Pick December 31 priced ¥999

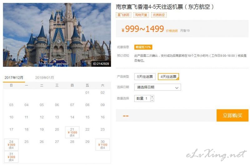11,157
